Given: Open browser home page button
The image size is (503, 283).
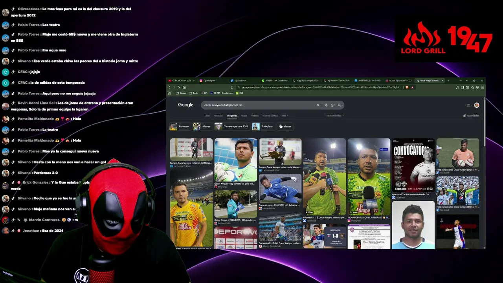Looking at the screenshot, I should click(184, 87).
